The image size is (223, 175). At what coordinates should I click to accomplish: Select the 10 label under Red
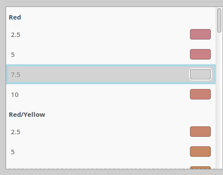click(x=15, y=95)
